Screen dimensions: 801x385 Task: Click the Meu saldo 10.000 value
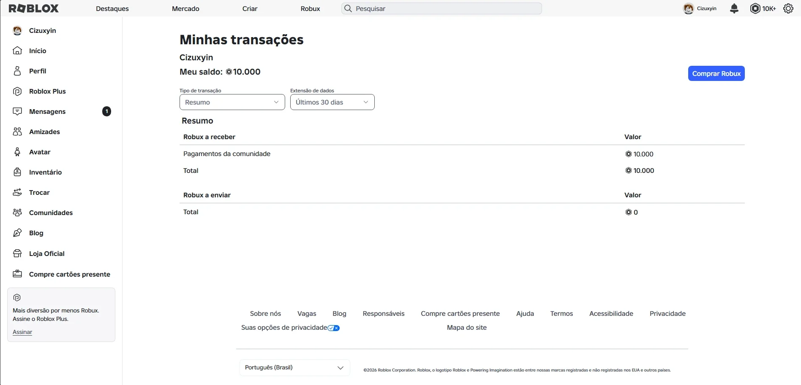[243, 72]
